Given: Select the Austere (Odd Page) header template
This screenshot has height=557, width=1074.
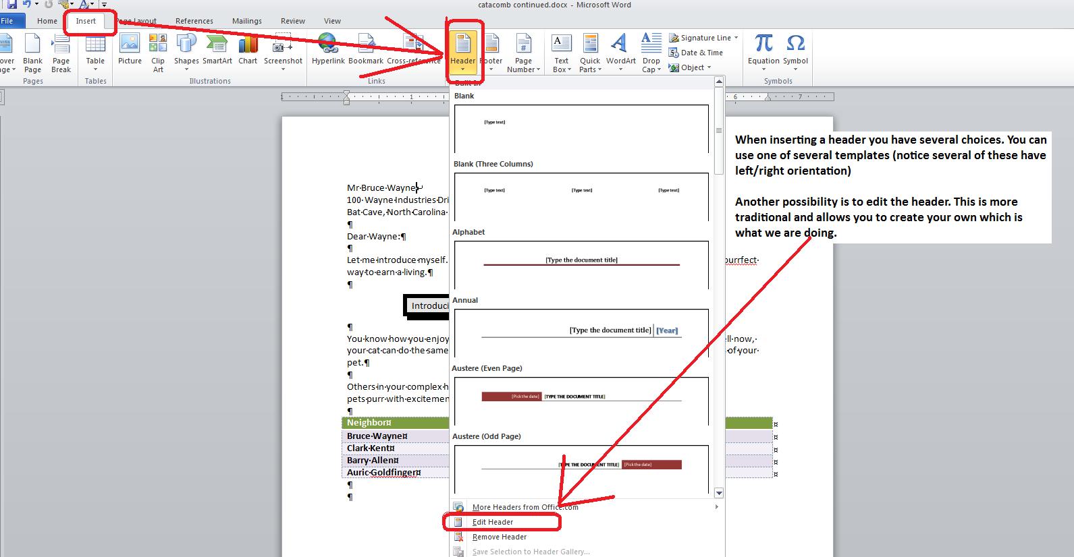Looking at the screenshot, I should tap(581, 469).
